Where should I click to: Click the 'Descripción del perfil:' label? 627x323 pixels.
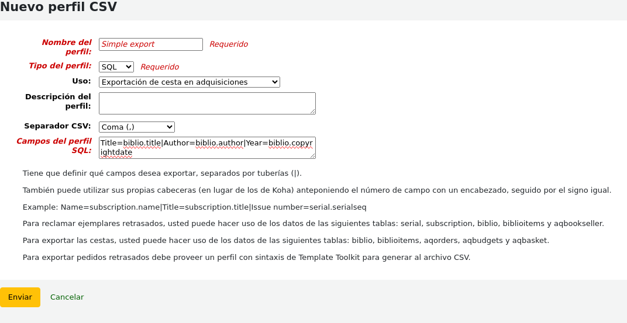58,101
